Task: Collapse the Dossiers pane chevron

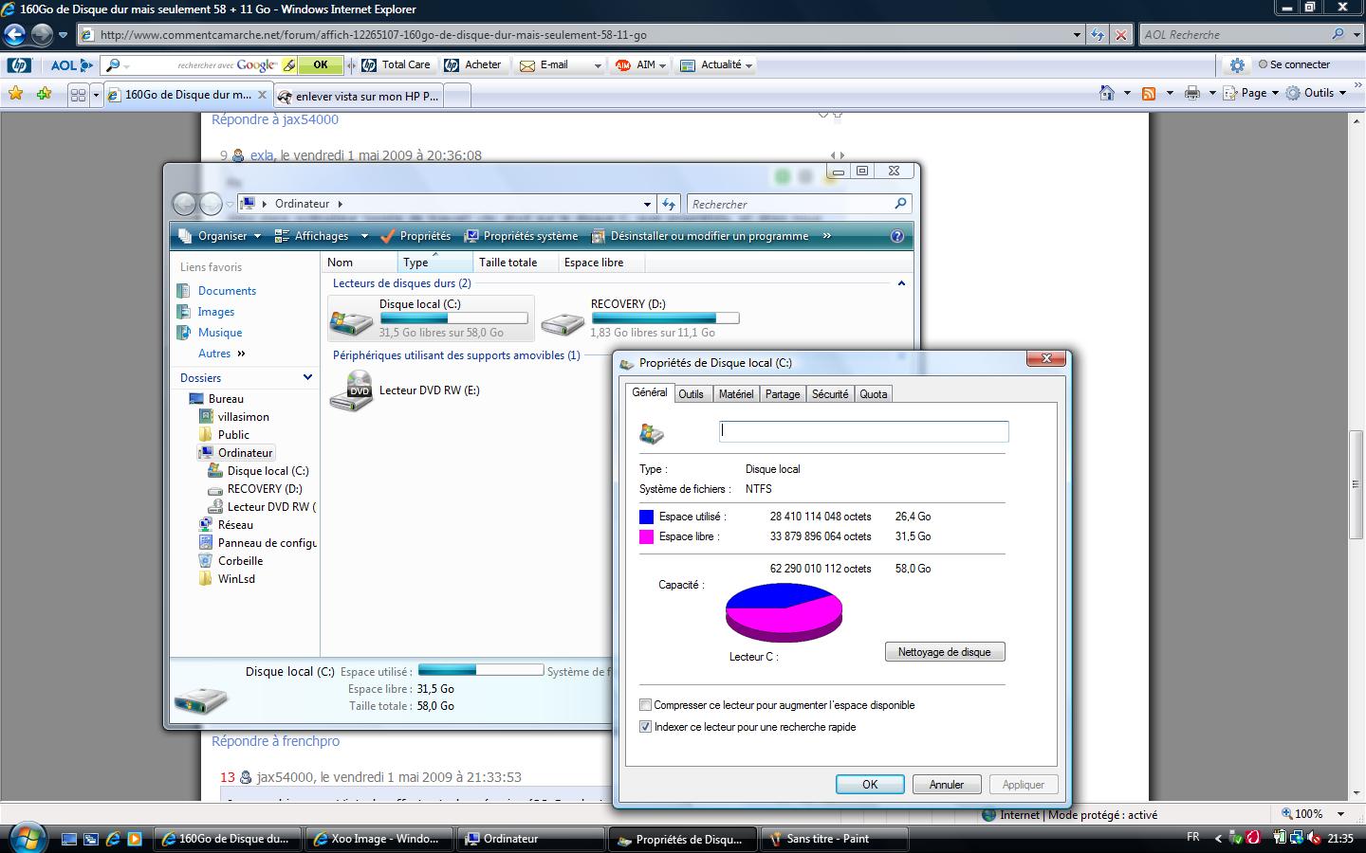Action: coord(307,377)
